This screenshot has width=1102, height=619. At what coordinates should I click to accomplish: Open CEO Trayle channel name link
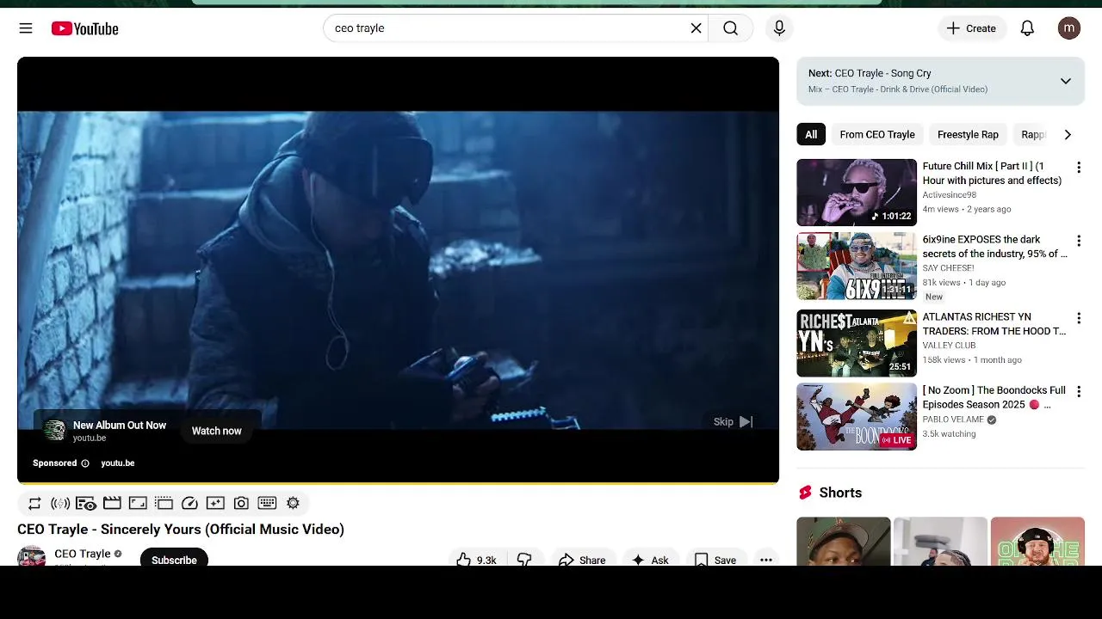pos(83,554)
